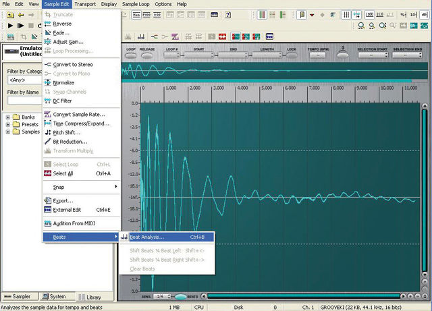Toggle the LOCK button in loop controls
Image resolution: width=432 pixels, height=311 pixels.
click(x=292, y=55)
